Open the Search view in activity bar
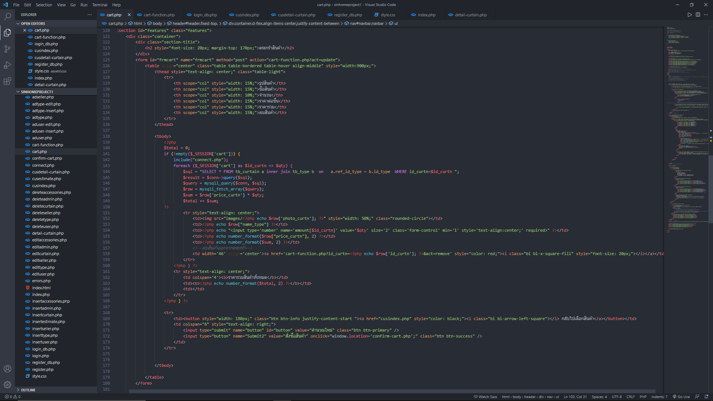The image size is (713, 401). (7, 17)
